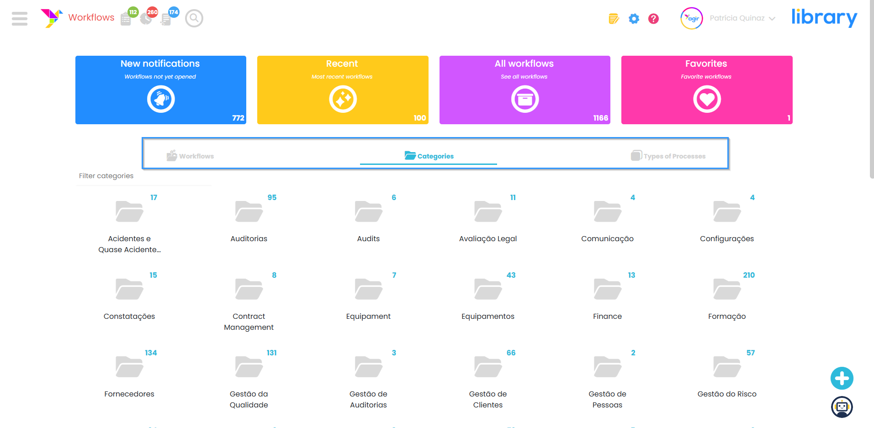Screen dimensions: 874x428
Task: Click the 66 count above Gestão de Clientes
Action: [511, 353]
